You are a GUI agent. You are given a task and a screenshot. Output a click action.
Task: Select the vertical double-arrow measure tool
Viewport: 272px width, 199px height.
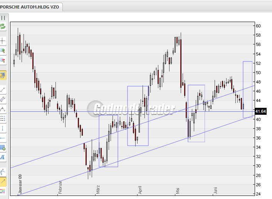coord(3,128)
